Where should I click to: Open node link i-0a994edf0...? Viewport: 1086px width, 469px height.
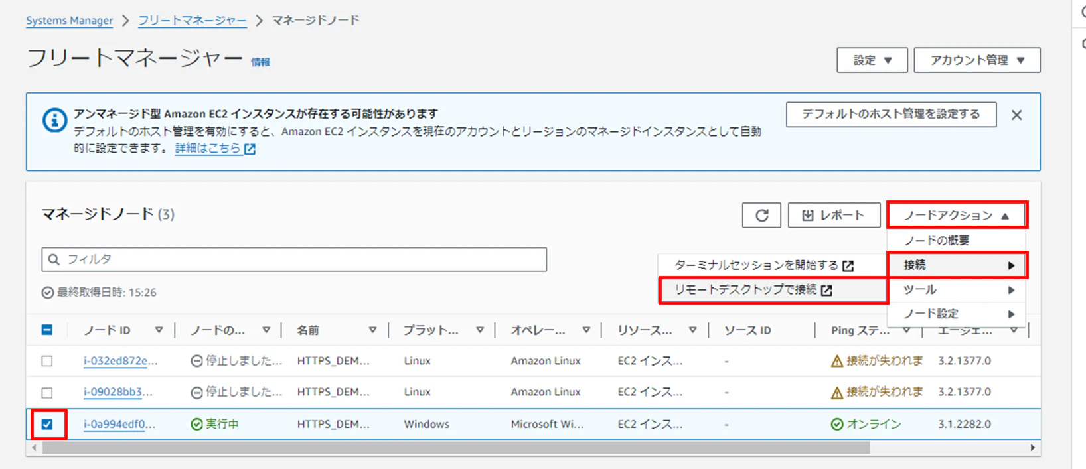(x=119, y=424)
